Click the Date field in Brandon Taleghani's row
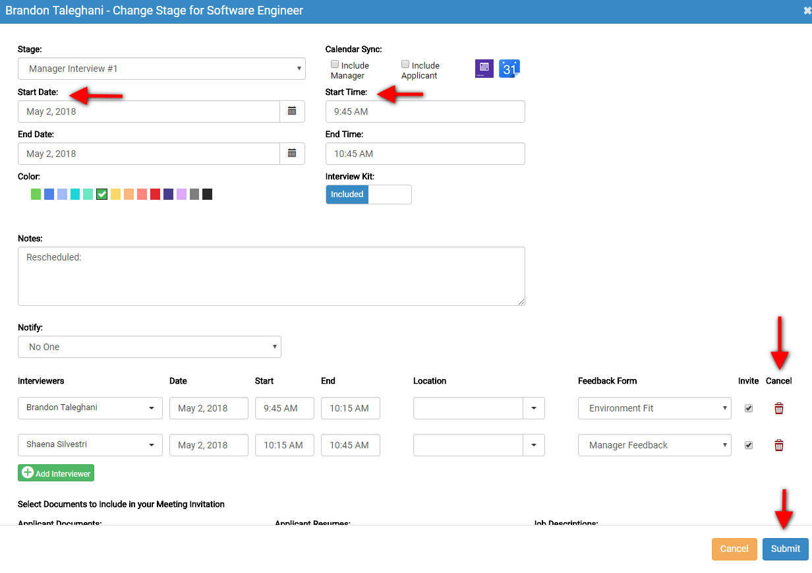Viewport: 812px width, 573px height. pyautogui.click(x=209, y=408)
